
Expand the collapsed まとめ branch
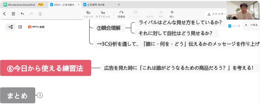(40, 95)
